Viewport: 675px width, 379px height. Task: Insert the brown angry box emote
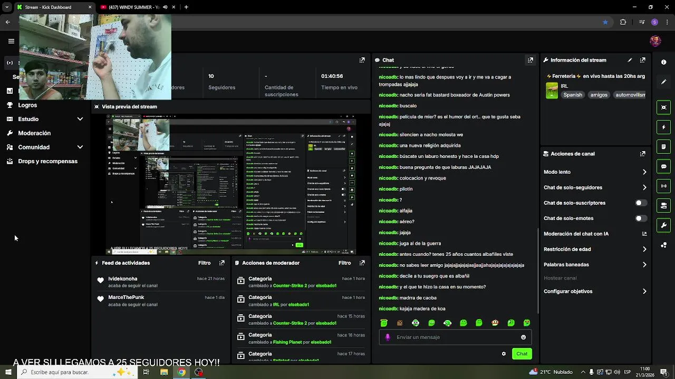click(400, 323)
